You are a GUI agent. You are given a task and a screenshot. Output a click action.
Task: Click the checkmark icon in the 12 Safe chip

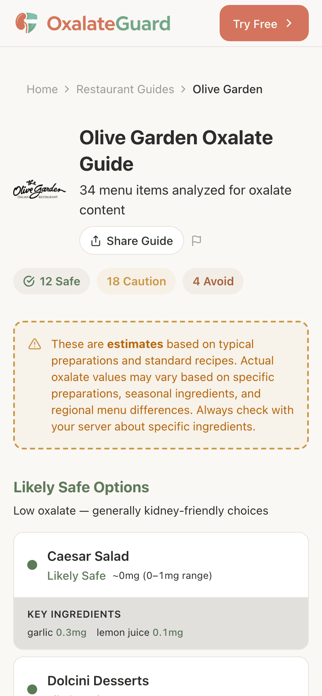pyautogui.click(x=28, y=281)
